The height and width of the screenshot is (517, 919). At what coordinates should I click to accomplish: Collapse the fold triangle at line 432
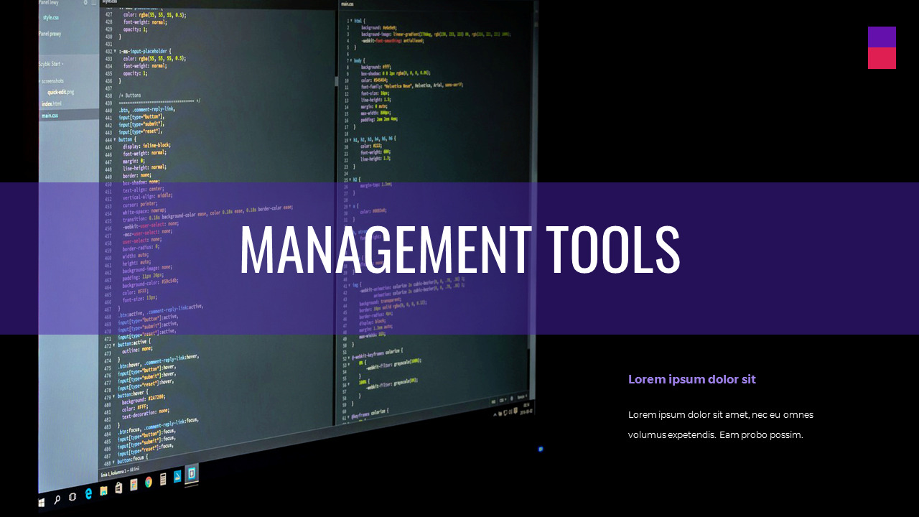tap(114, 51)
